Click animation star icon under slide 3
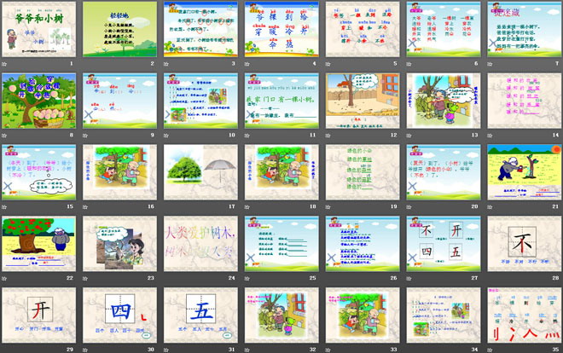The image size is (563, 353). [x=166, y=64]
